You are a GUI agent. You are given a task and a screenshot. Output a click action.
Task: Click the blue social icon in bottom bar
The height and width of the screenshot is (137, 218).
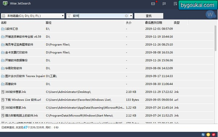(203, 134)
